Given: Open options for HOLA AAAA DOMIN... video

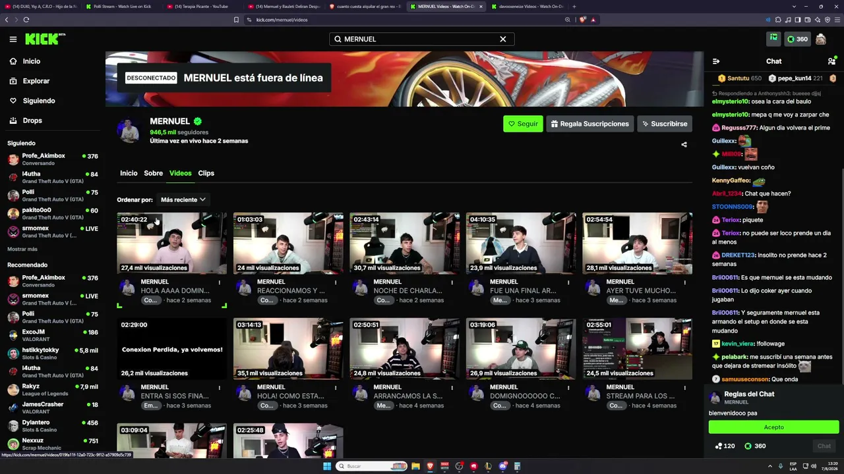Looking at the screenshot, I should [219, 282].
